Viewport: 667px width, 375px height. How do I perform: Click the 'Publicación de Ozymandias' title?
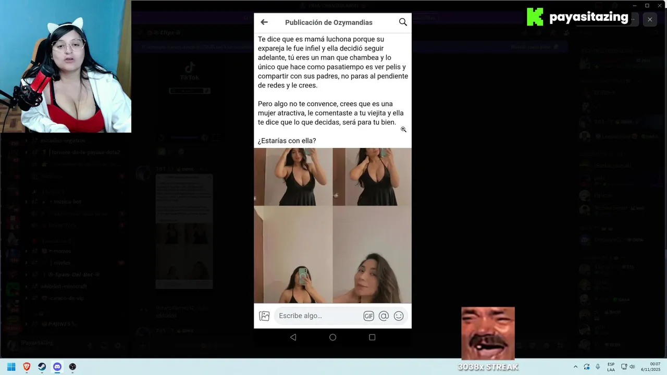(329, 22)
